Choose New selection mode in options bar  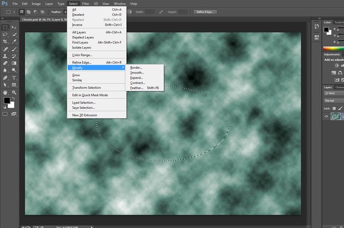21,12
